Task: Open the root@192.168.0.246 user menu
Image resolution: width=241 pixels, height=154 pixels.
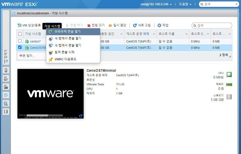Action: [156, 4]
